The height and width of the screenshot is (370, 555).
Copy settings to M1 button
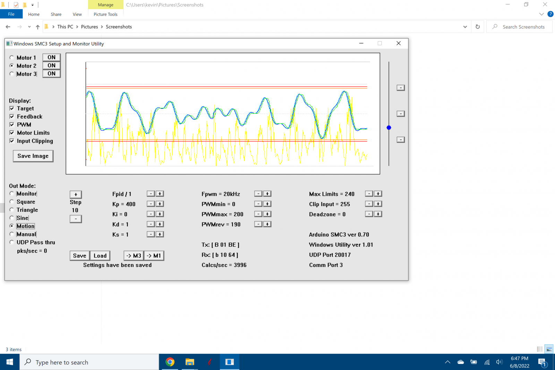[x=154, y=256]
